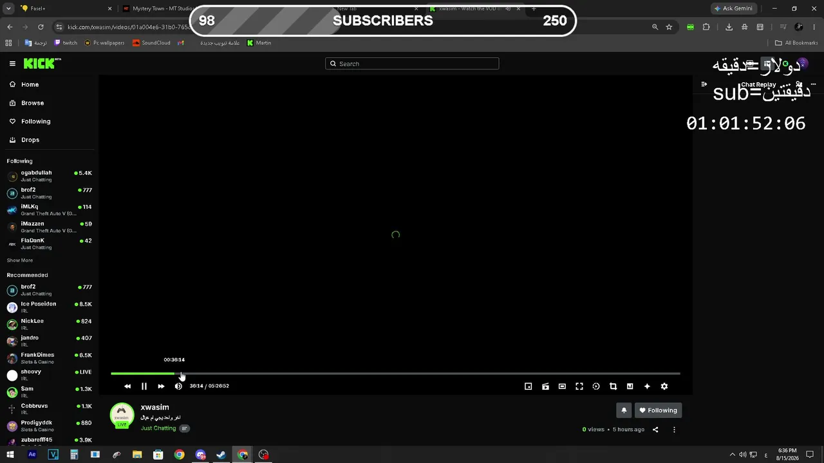Image resolution: width=824 pixels, height=463 pixels.
Task: Open iMLKq channel in Following list
Action: (x=50, y=210)
